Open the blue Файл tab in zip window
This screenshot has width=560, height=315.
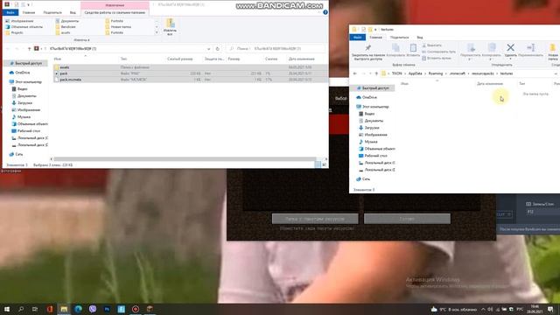(10, 12)
